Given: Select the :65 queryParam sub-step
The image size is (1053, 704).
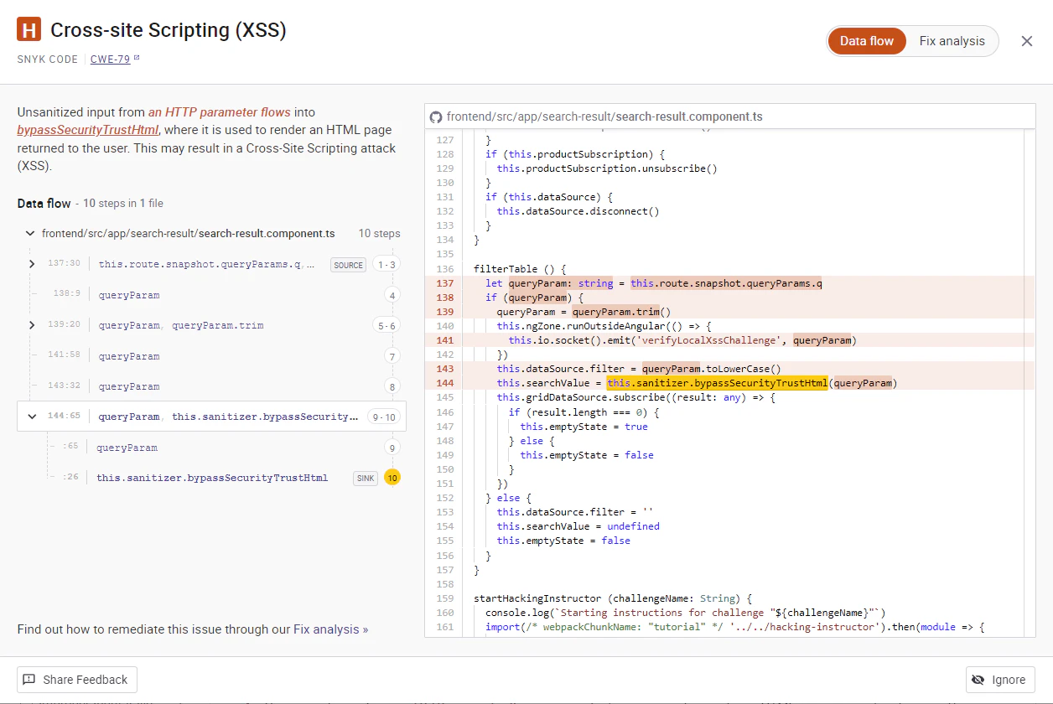Looking at the screenshot, I should pyautogui.click(x=127, y=448).
